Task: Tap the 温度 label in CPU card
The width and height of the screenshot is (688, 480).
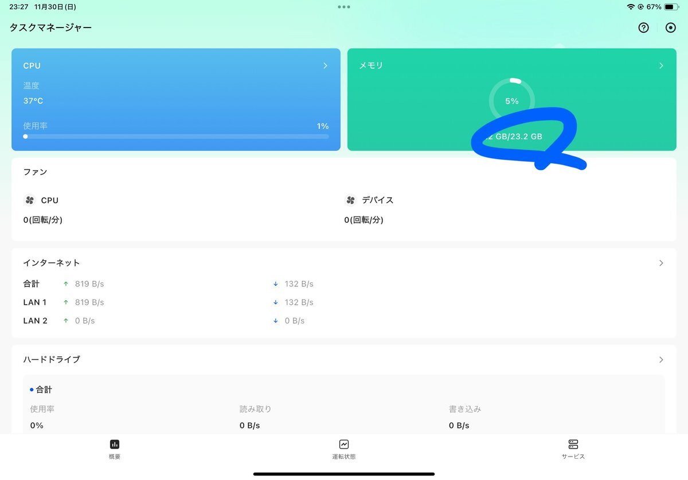Action: [x=31, y=86]
